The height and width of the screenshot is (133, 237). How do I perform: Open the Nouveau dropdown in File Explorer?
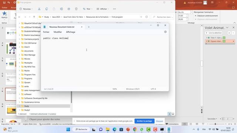(x=26, y=9)
